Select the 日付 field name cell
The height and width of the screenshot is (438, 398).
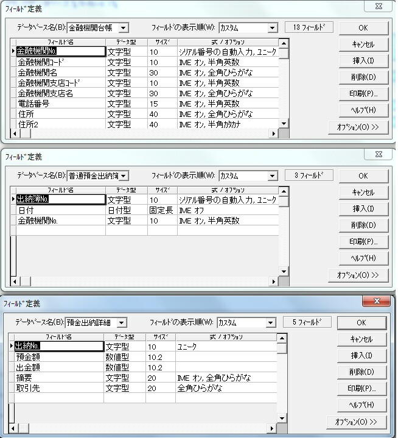61,210
